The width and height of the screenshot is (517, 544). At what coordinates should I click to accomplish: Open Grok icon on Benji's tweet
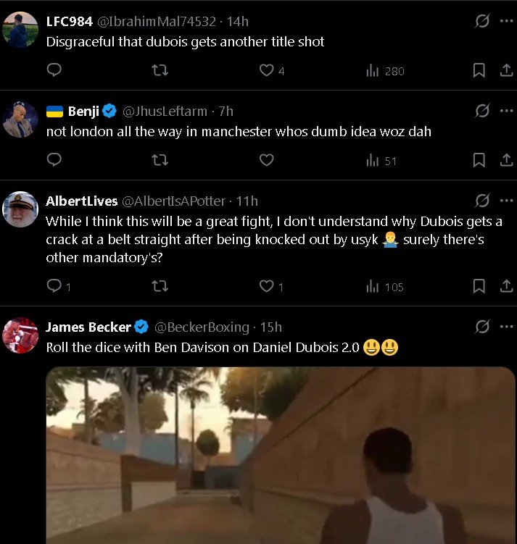(482, 111)
